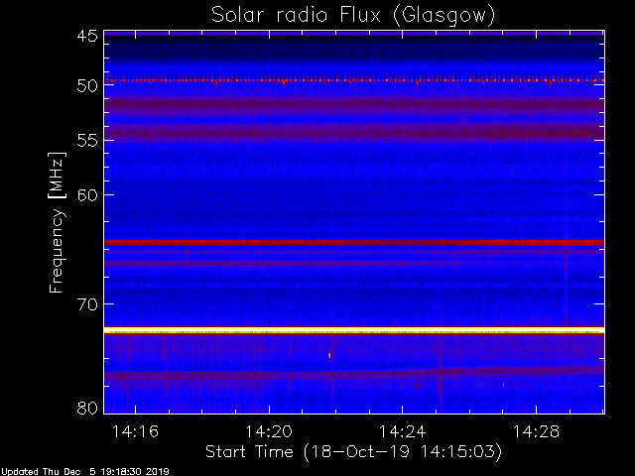Click the solid red band below 65 MHz
This screenshot has height=476, width=635.
click(x=354, y=242)
